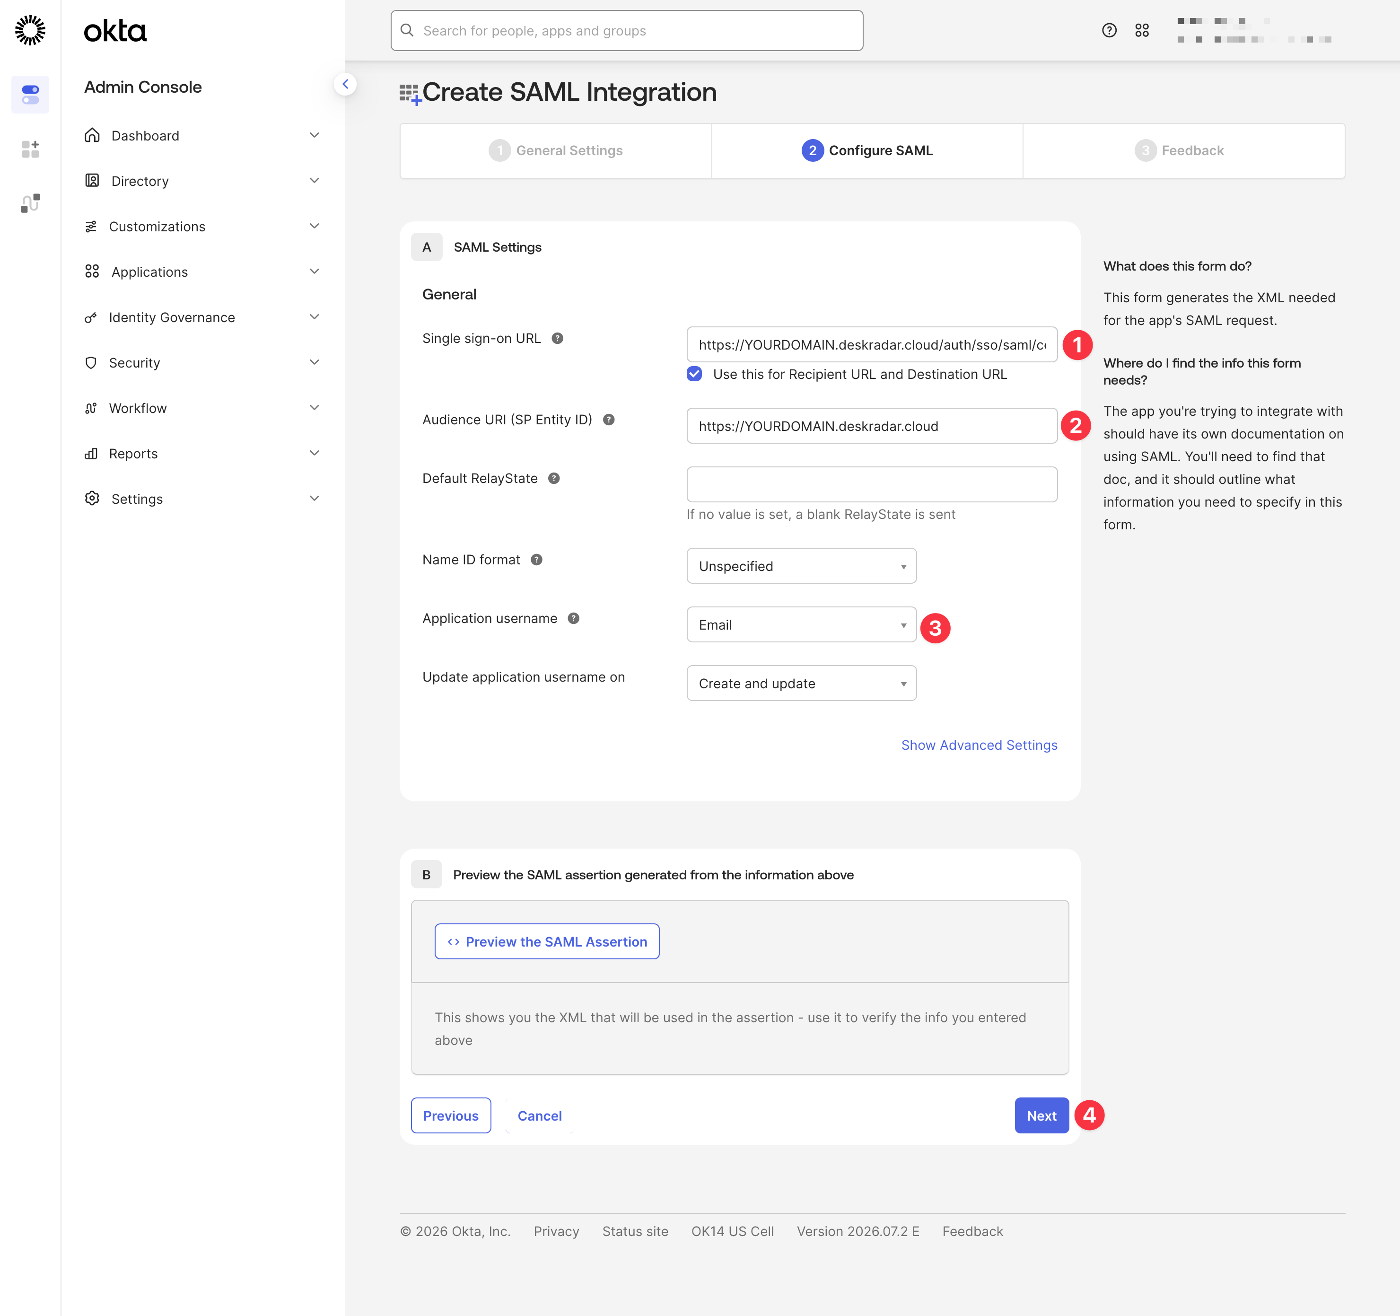Open the Status site footer link
1400x1316 pixels.
coord(635,1231)
